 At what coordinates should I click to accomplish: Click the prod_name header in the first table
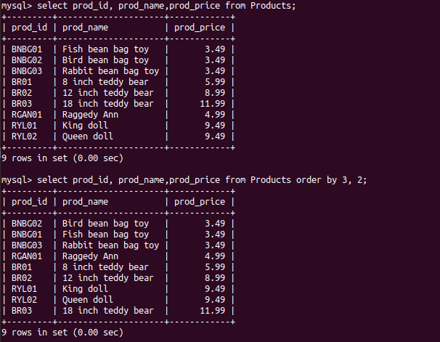coord(85,28)
